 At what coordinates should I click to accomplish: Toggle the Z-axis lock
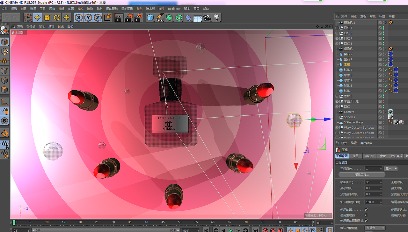[98, 17]
